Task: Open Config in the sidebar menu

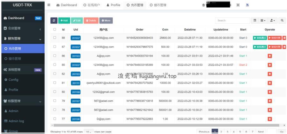Action: (x=13, y=80)
